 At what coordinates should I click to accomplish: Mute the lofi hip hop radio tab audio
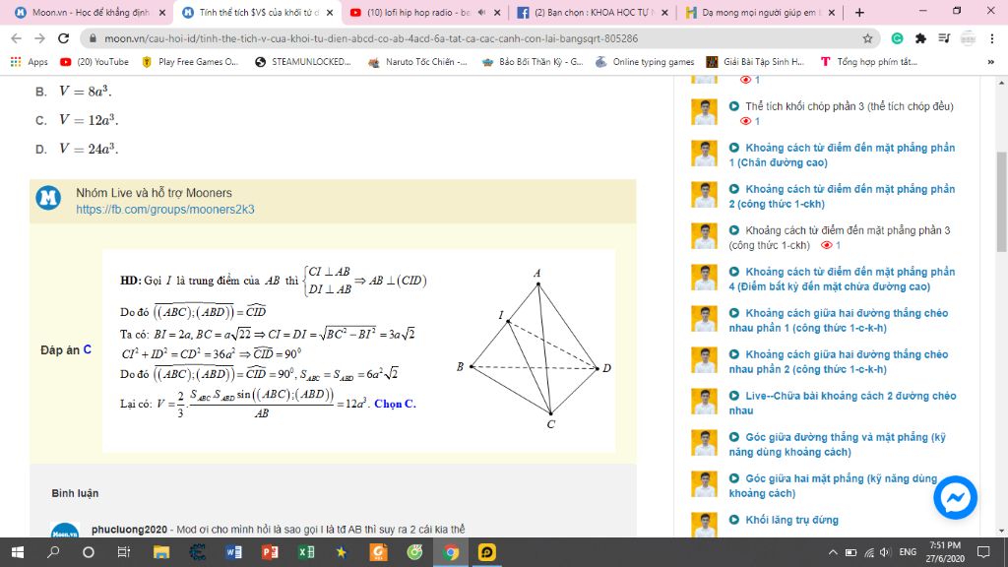[481, 12]
